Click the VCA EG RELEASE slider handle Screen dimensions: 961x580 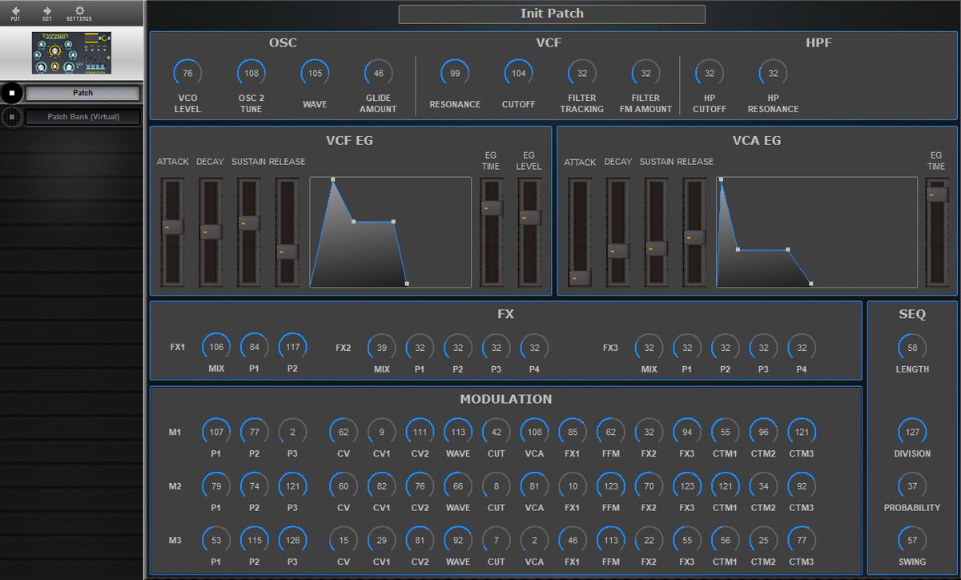tap(694, 237)
